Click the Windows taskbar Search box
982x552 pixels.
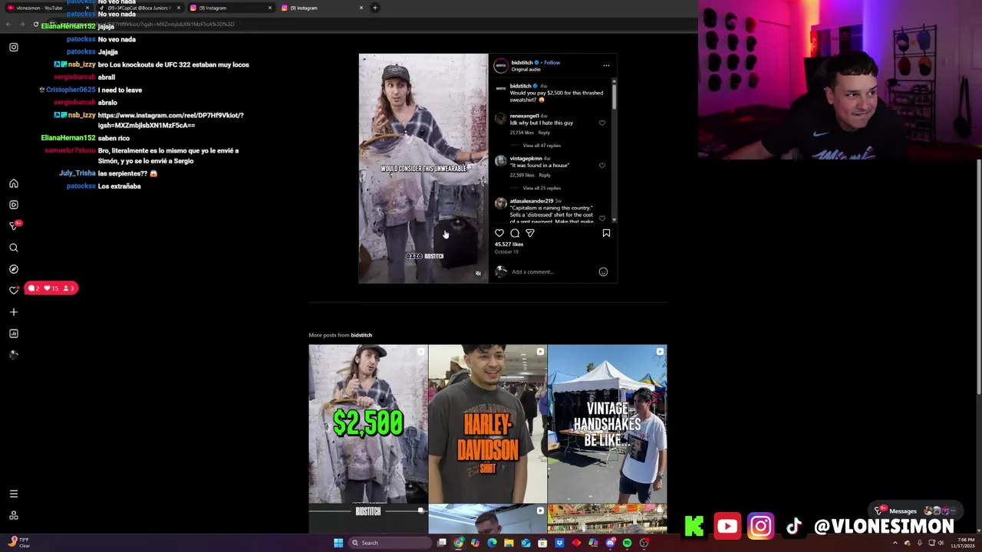(388, 543)
